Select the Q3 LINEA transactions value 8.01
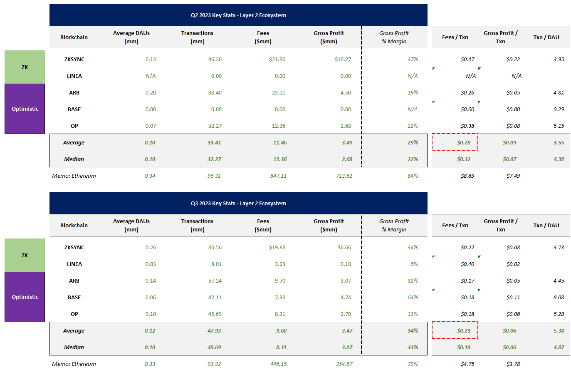The width and height of the screenshot is (571, 375). pyautogui.click(x=216, y=264)
